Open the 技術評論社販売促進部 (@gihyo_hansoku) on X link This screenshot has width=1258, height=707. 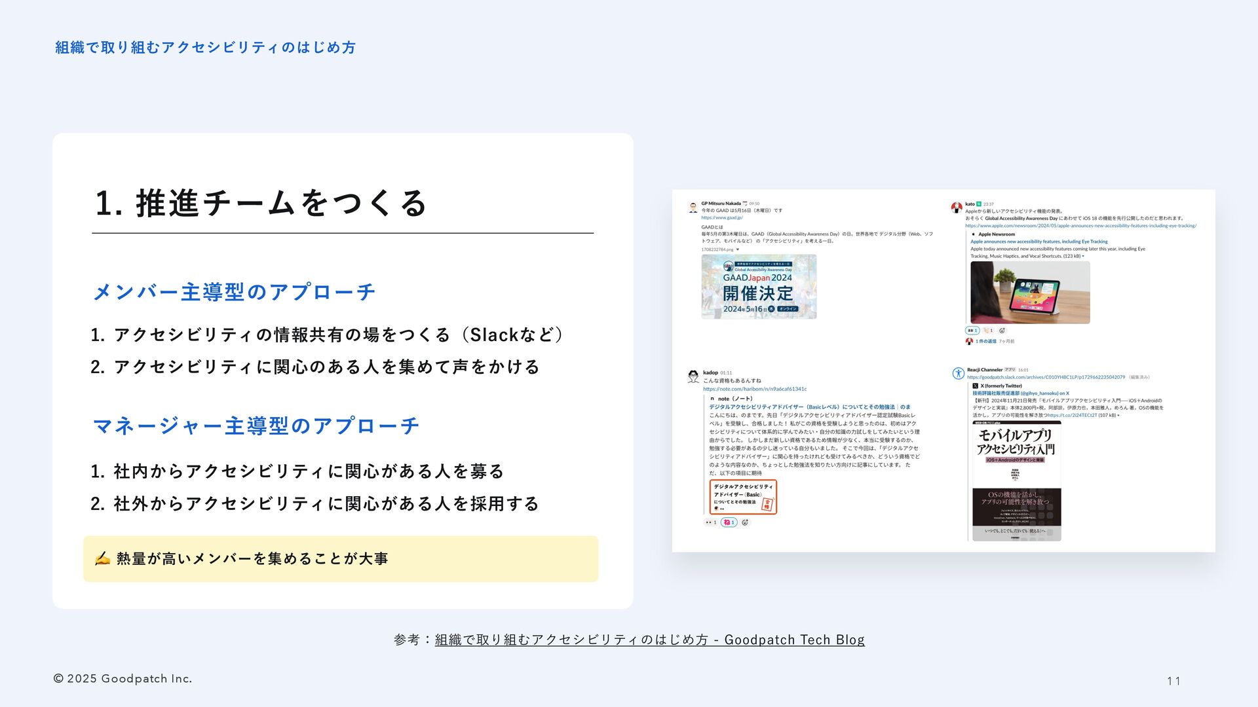(1021, 393)
